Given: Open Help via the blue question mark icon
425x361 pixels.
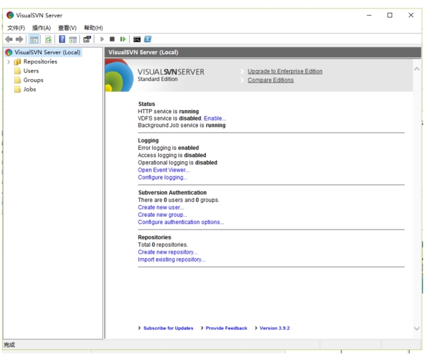Looking at the screenshot, I should 62,39.
